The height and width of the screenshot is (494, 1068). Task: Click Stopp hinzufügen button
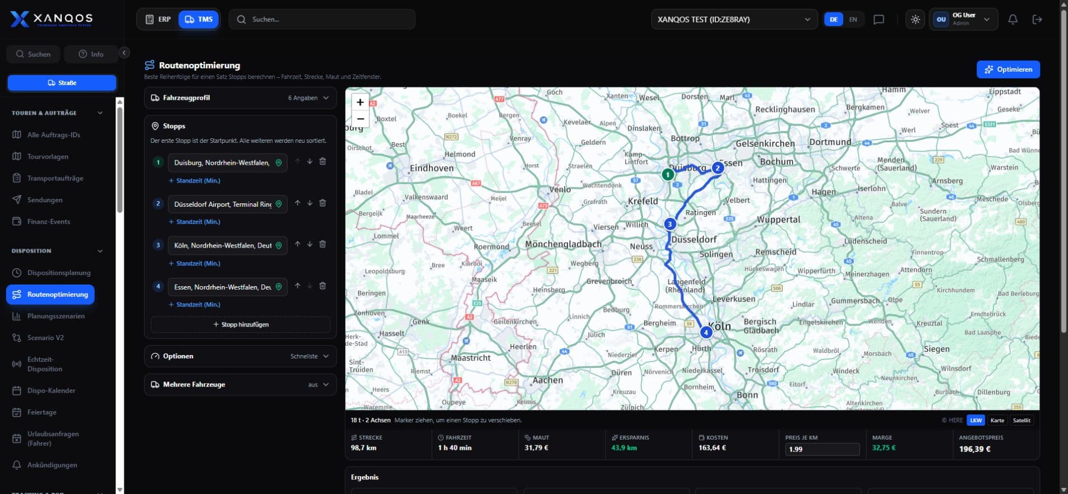(x=241, y=325)
